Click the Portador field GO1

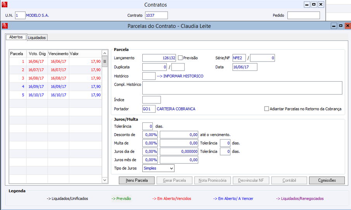click(149, 109)
